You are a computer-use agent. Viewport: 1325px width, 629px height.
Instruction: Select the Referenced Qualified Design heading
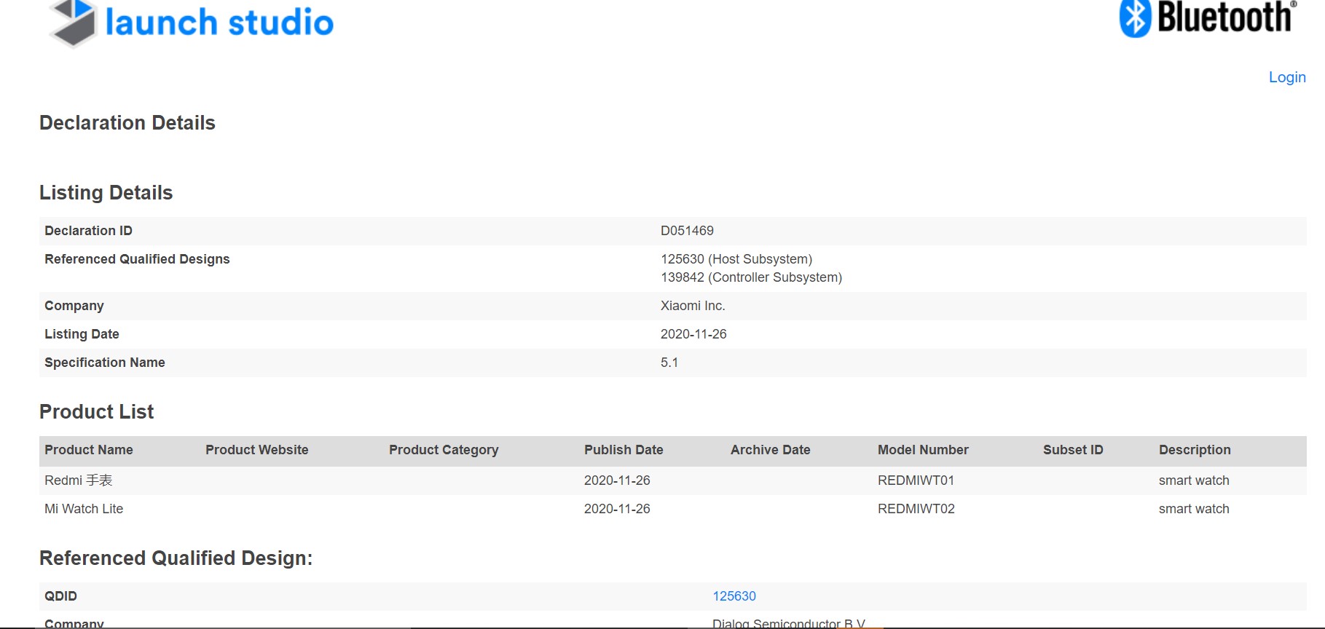[x=176, y=558]
